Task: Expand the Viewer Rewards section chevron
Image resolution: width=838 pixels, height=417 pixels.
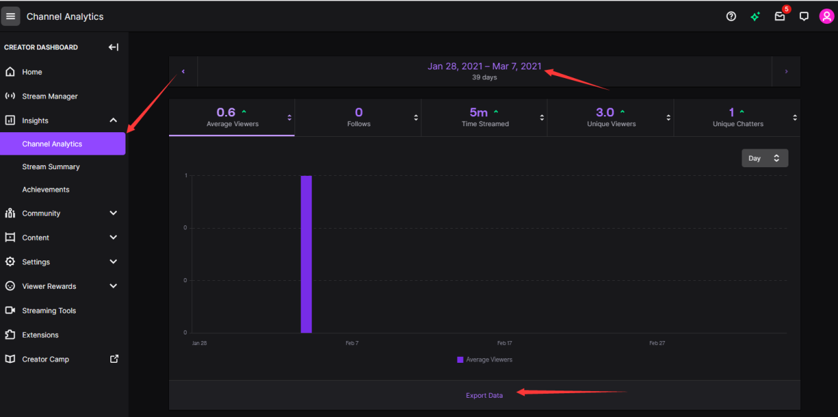Action: coord(114,286)
